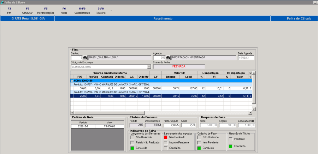Click the Local value 127,60 cell

[x=189, y=89]
